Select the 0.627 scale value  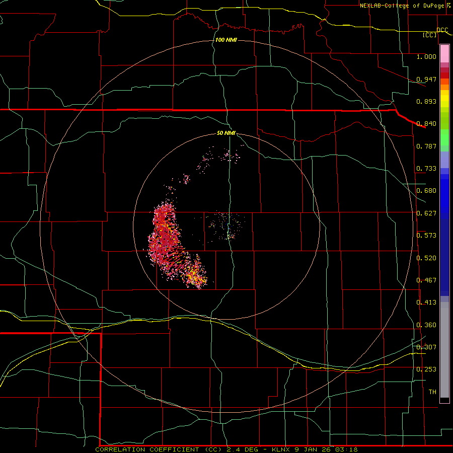426,213
